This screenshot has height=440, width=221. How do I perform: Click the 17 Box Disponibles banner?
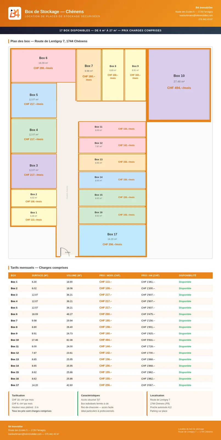[110, 31]
